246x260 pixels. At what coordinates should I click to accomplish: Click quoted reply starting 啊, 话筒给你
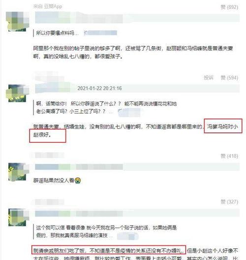coord(106,108)
